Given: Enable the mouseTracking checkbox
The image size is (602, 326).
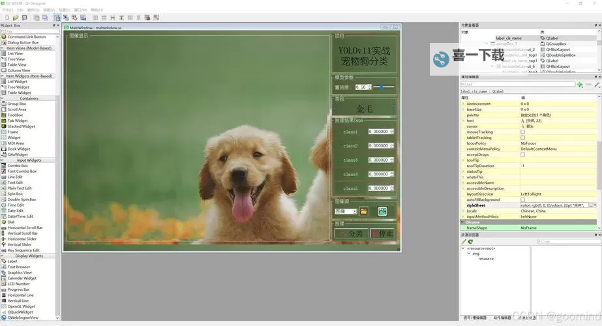Looking at the screenshot, I should (522, 132).
